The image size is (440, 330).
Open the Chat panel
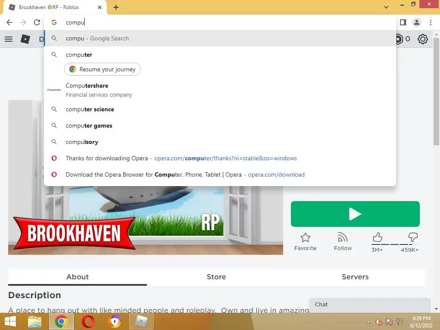(370, 305)
